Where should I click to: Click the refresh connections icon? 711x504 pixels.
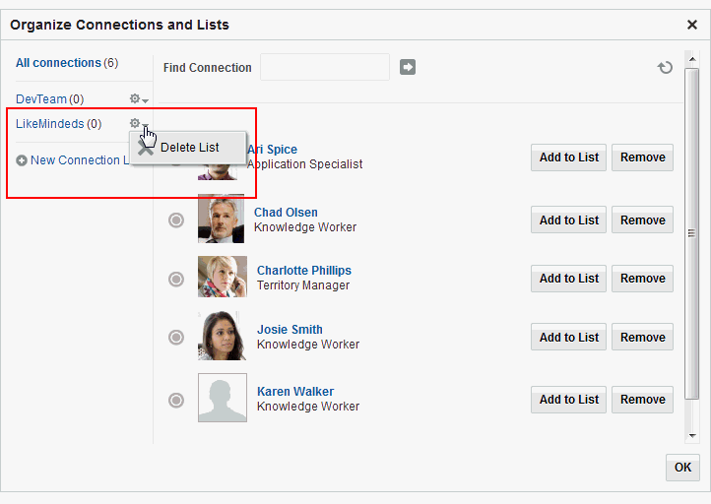tap(665, 68)
